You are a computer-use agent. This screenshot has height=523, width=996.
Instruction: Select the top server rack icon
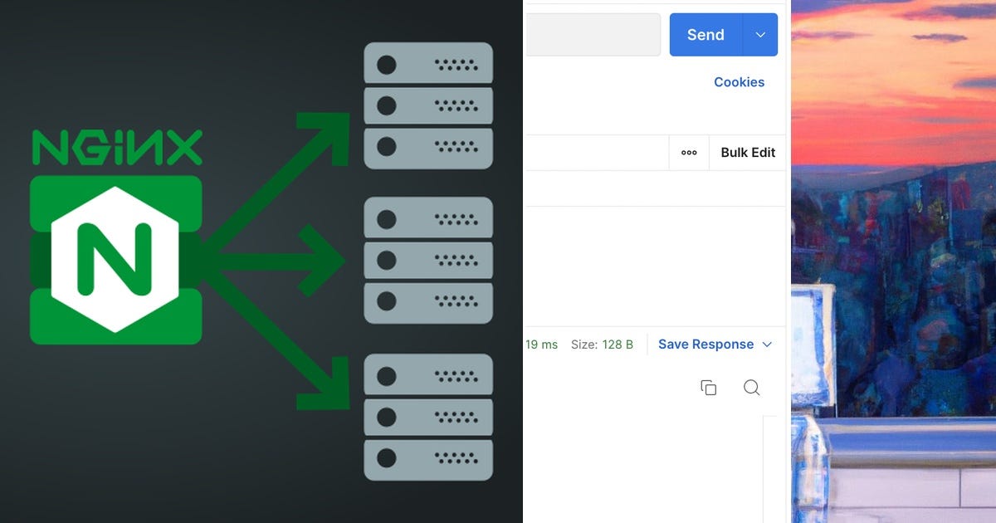tap(428, 105)
